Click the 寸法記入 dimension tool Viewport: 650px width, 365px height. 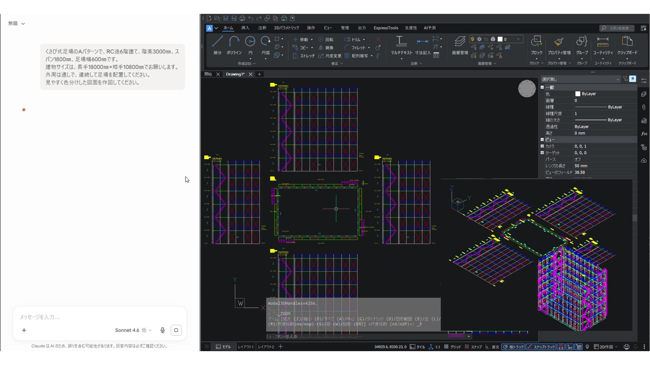click(422, 45)
